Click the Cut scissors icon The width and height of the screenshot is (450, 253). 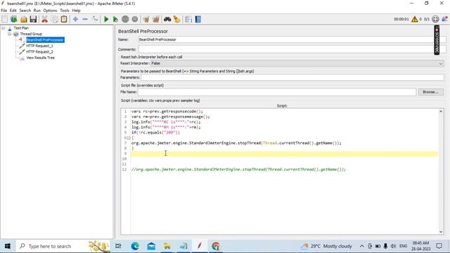click(44, 19)
